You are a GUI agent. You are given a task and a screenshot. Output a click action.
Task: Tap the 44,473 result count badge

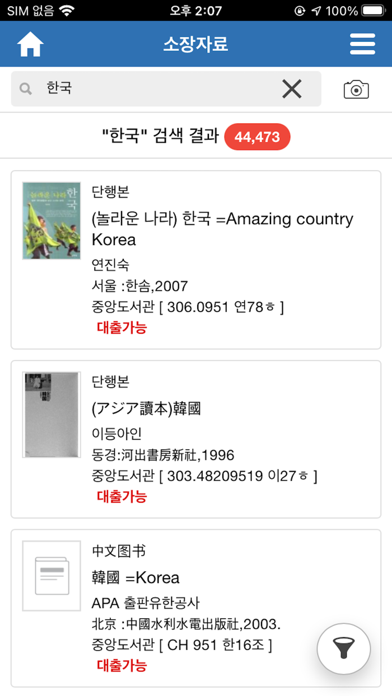(x=257, y=137)
